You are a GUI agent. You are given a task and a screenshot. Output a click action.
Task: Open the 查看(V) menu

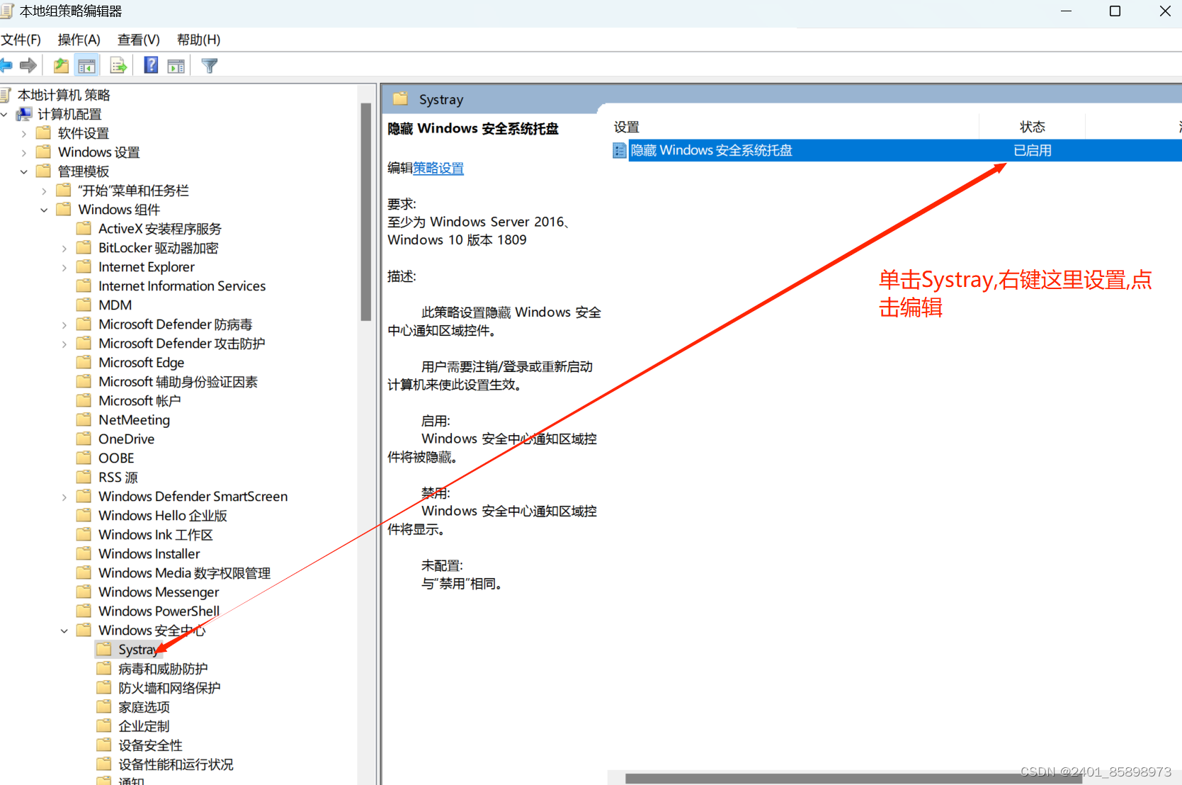tap(139, 40)
